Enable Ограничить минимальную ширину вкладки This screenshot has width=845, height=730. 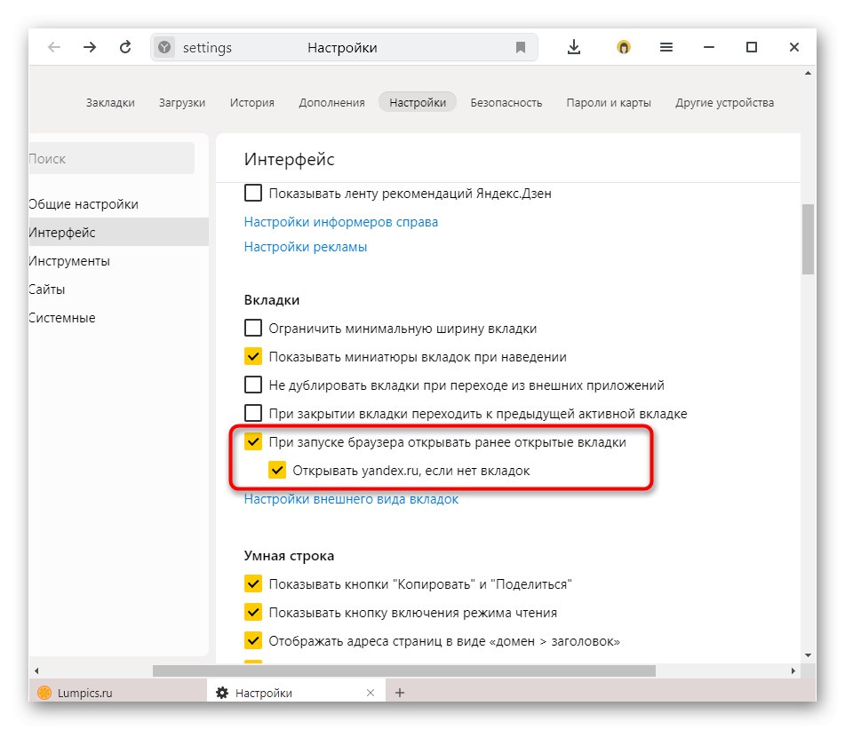[253, 328]
